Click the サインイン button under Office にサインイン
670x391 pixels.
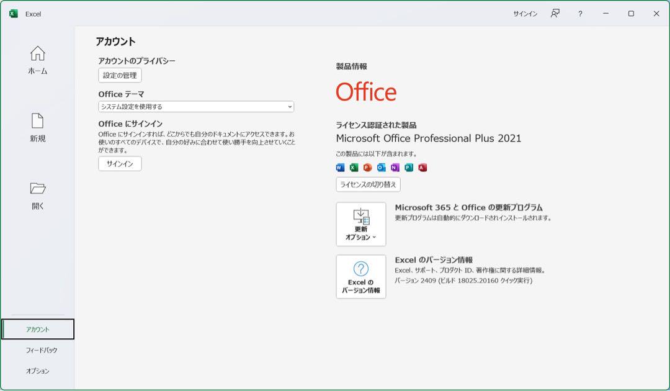coord(120,164)
